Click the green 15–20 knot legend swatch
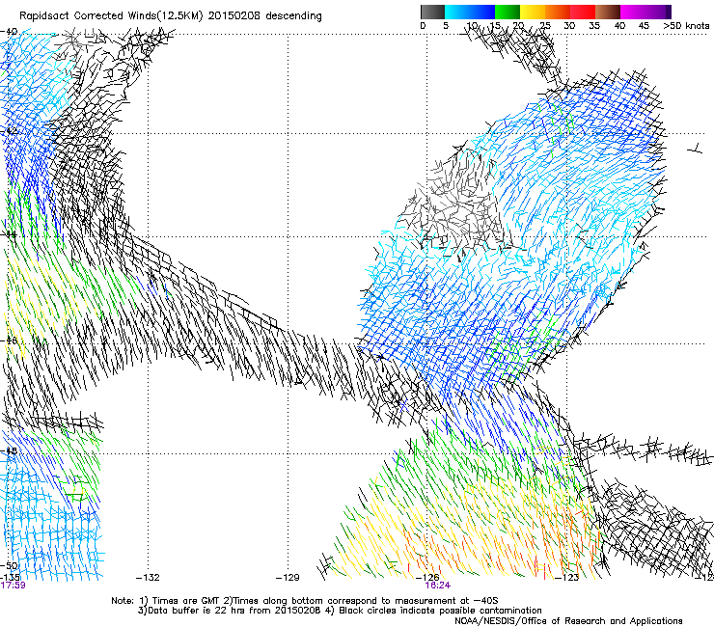The height and width of the screenshot is (627, 714). [508, 12]
